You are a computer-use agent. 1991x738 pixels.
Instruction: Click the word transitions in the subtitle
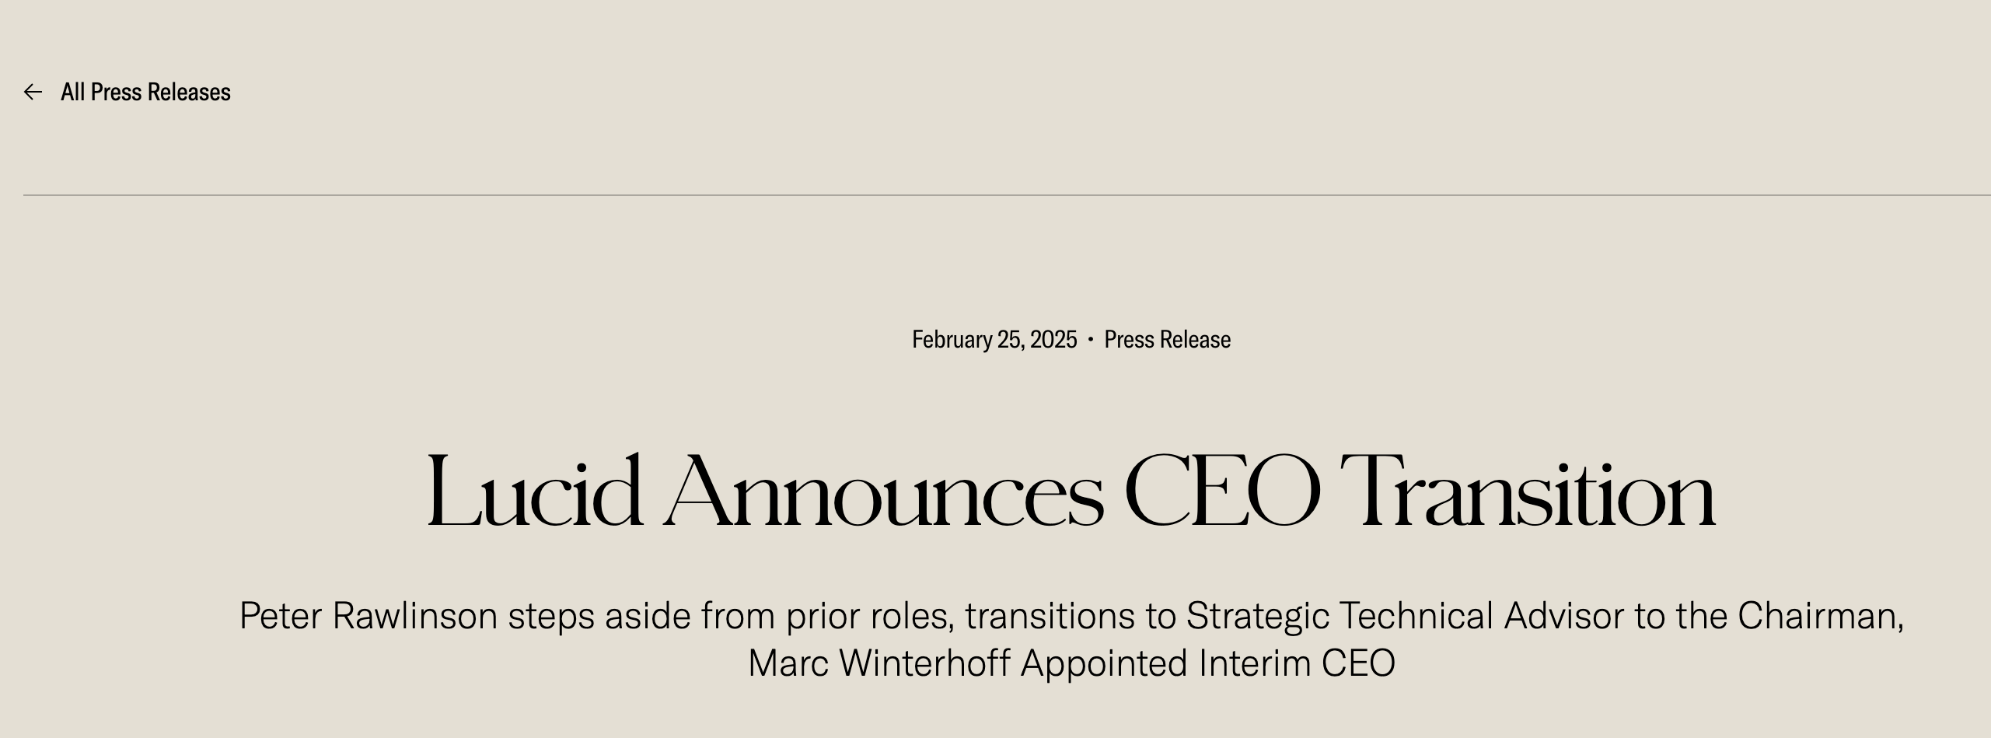point(1050,616)
